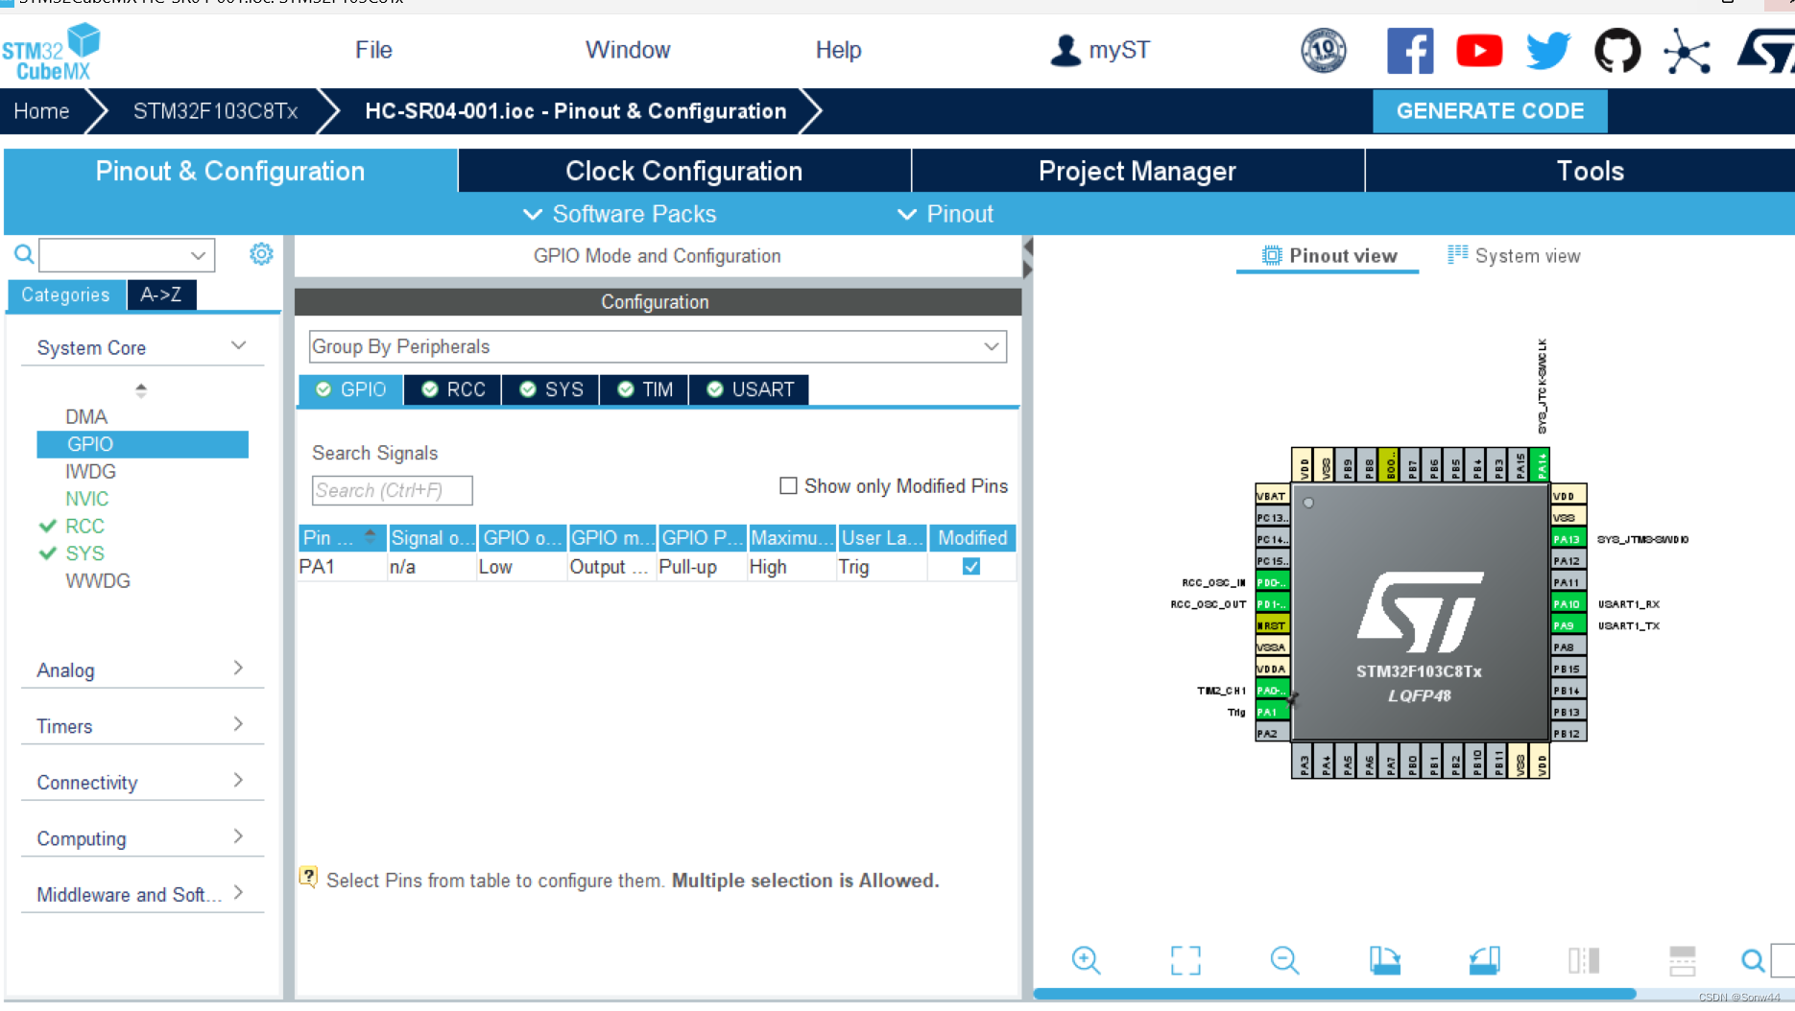This screenshot has width=1795, height=1011.
Task: Select the RCC peripheral tab
Action: pos(453,389)
